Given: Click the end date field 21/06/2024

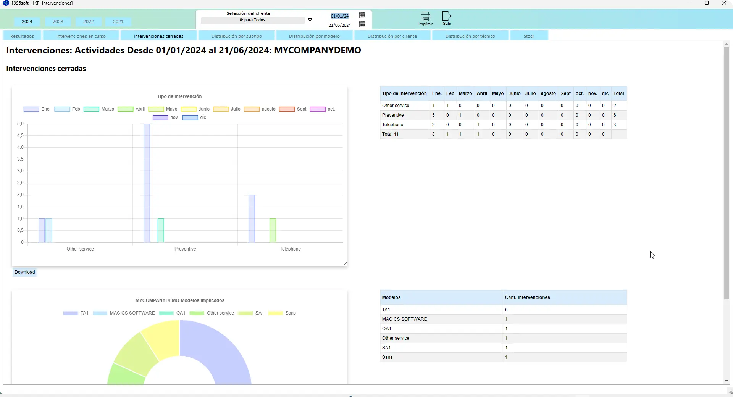Looking at the screenshot, I should click(339, 25).
